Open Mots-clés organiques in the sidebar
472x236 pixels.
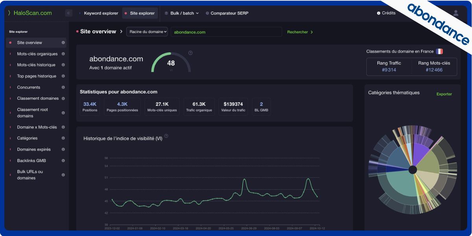pyautogui.click(x=37, y=54)
